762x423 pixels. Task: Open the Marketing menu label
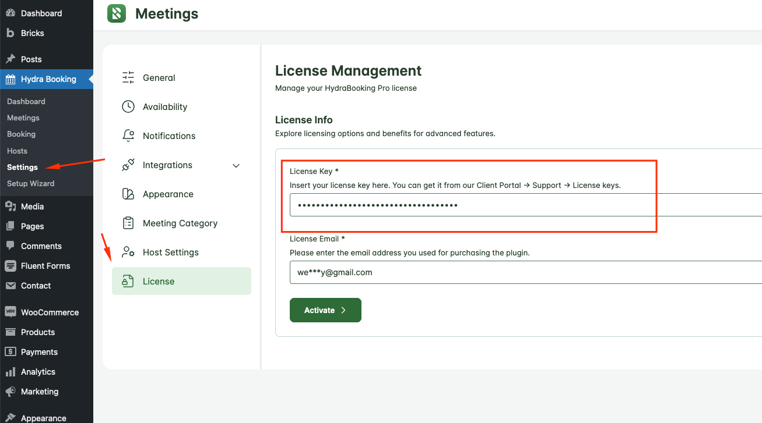click(40, 392)
